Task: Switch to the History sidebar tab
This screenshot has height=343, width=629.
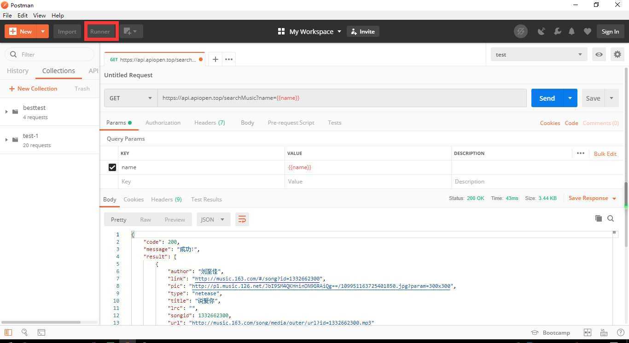Action: 17,71
